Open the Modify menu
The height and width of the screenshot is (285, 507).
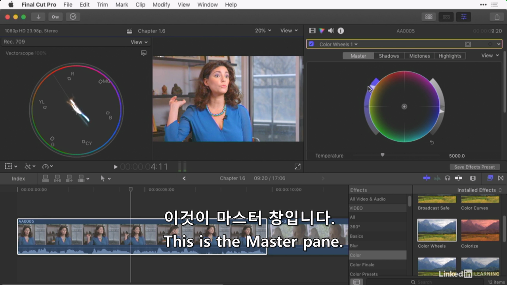[x=161, y=5]
